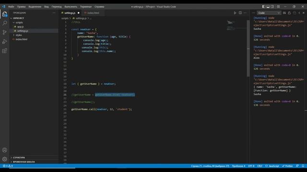
Task: Click the editor vertical scrollbar
Action: click(x=248, y=48)
